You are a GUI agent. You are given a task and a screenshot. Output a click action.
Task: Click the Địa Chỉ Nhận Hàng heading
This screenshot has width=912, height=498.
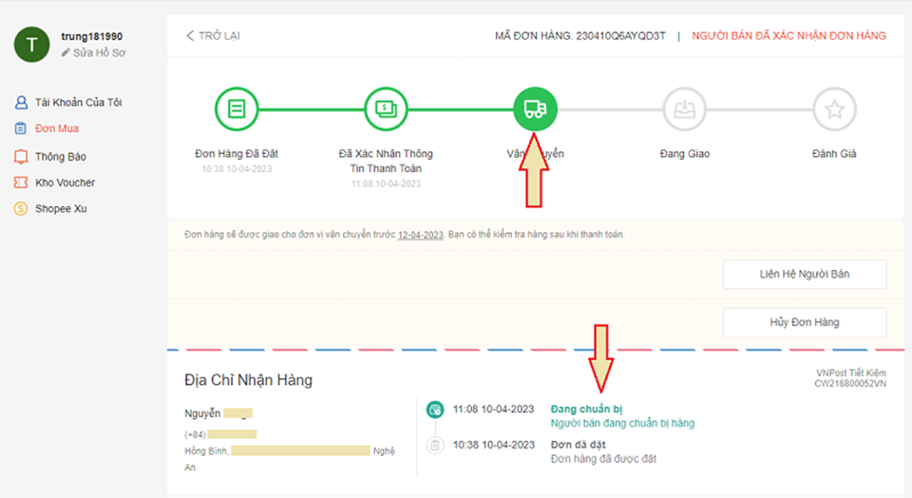point(248,380)
